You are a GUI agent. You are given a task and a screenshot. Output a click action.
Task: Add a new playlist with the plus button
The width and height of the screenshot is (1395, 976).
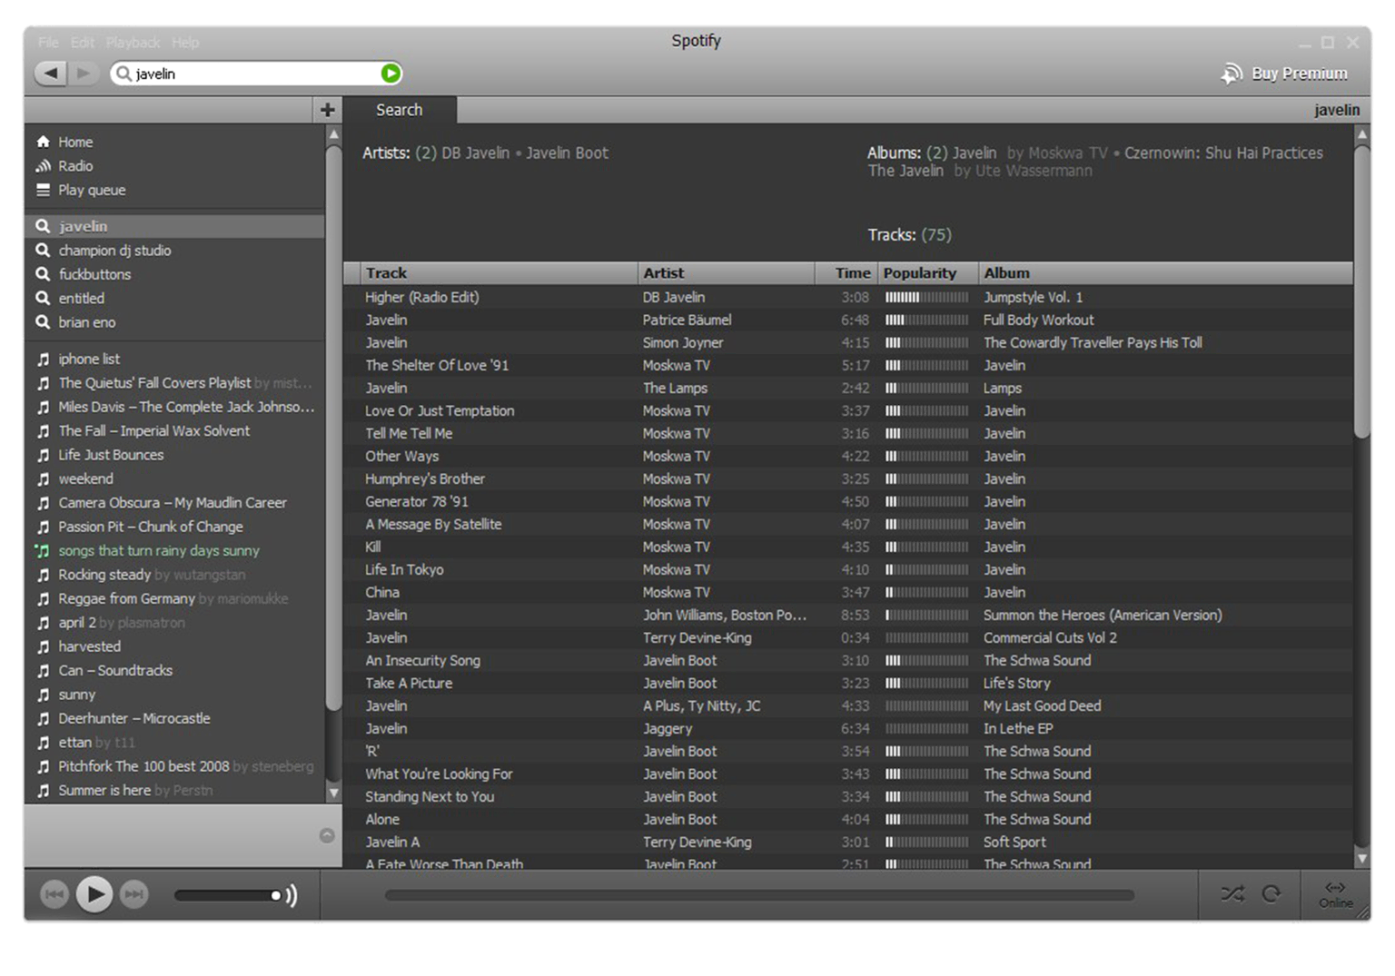pos(327,110)
